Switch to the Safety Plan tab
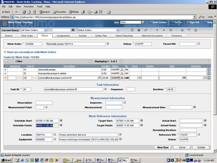The width and height of the screenshot is (217, 163). (101, 36)
